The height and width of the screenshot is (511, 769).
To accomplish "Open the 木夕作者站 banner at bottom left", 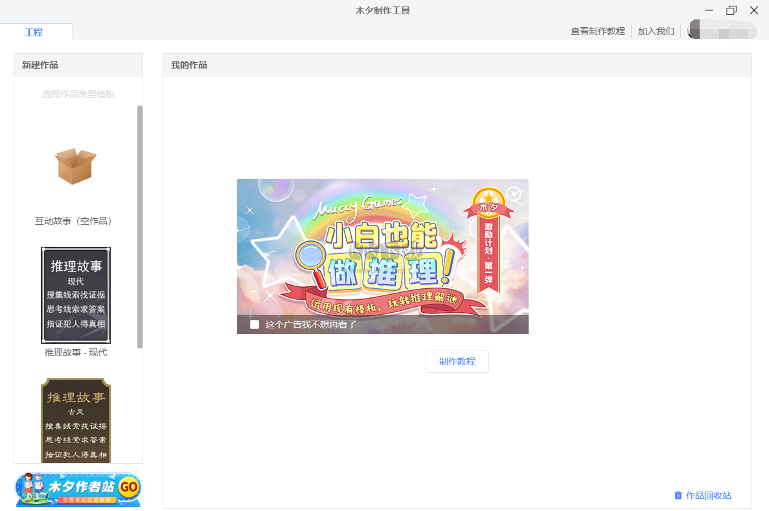I will (78, 489).
